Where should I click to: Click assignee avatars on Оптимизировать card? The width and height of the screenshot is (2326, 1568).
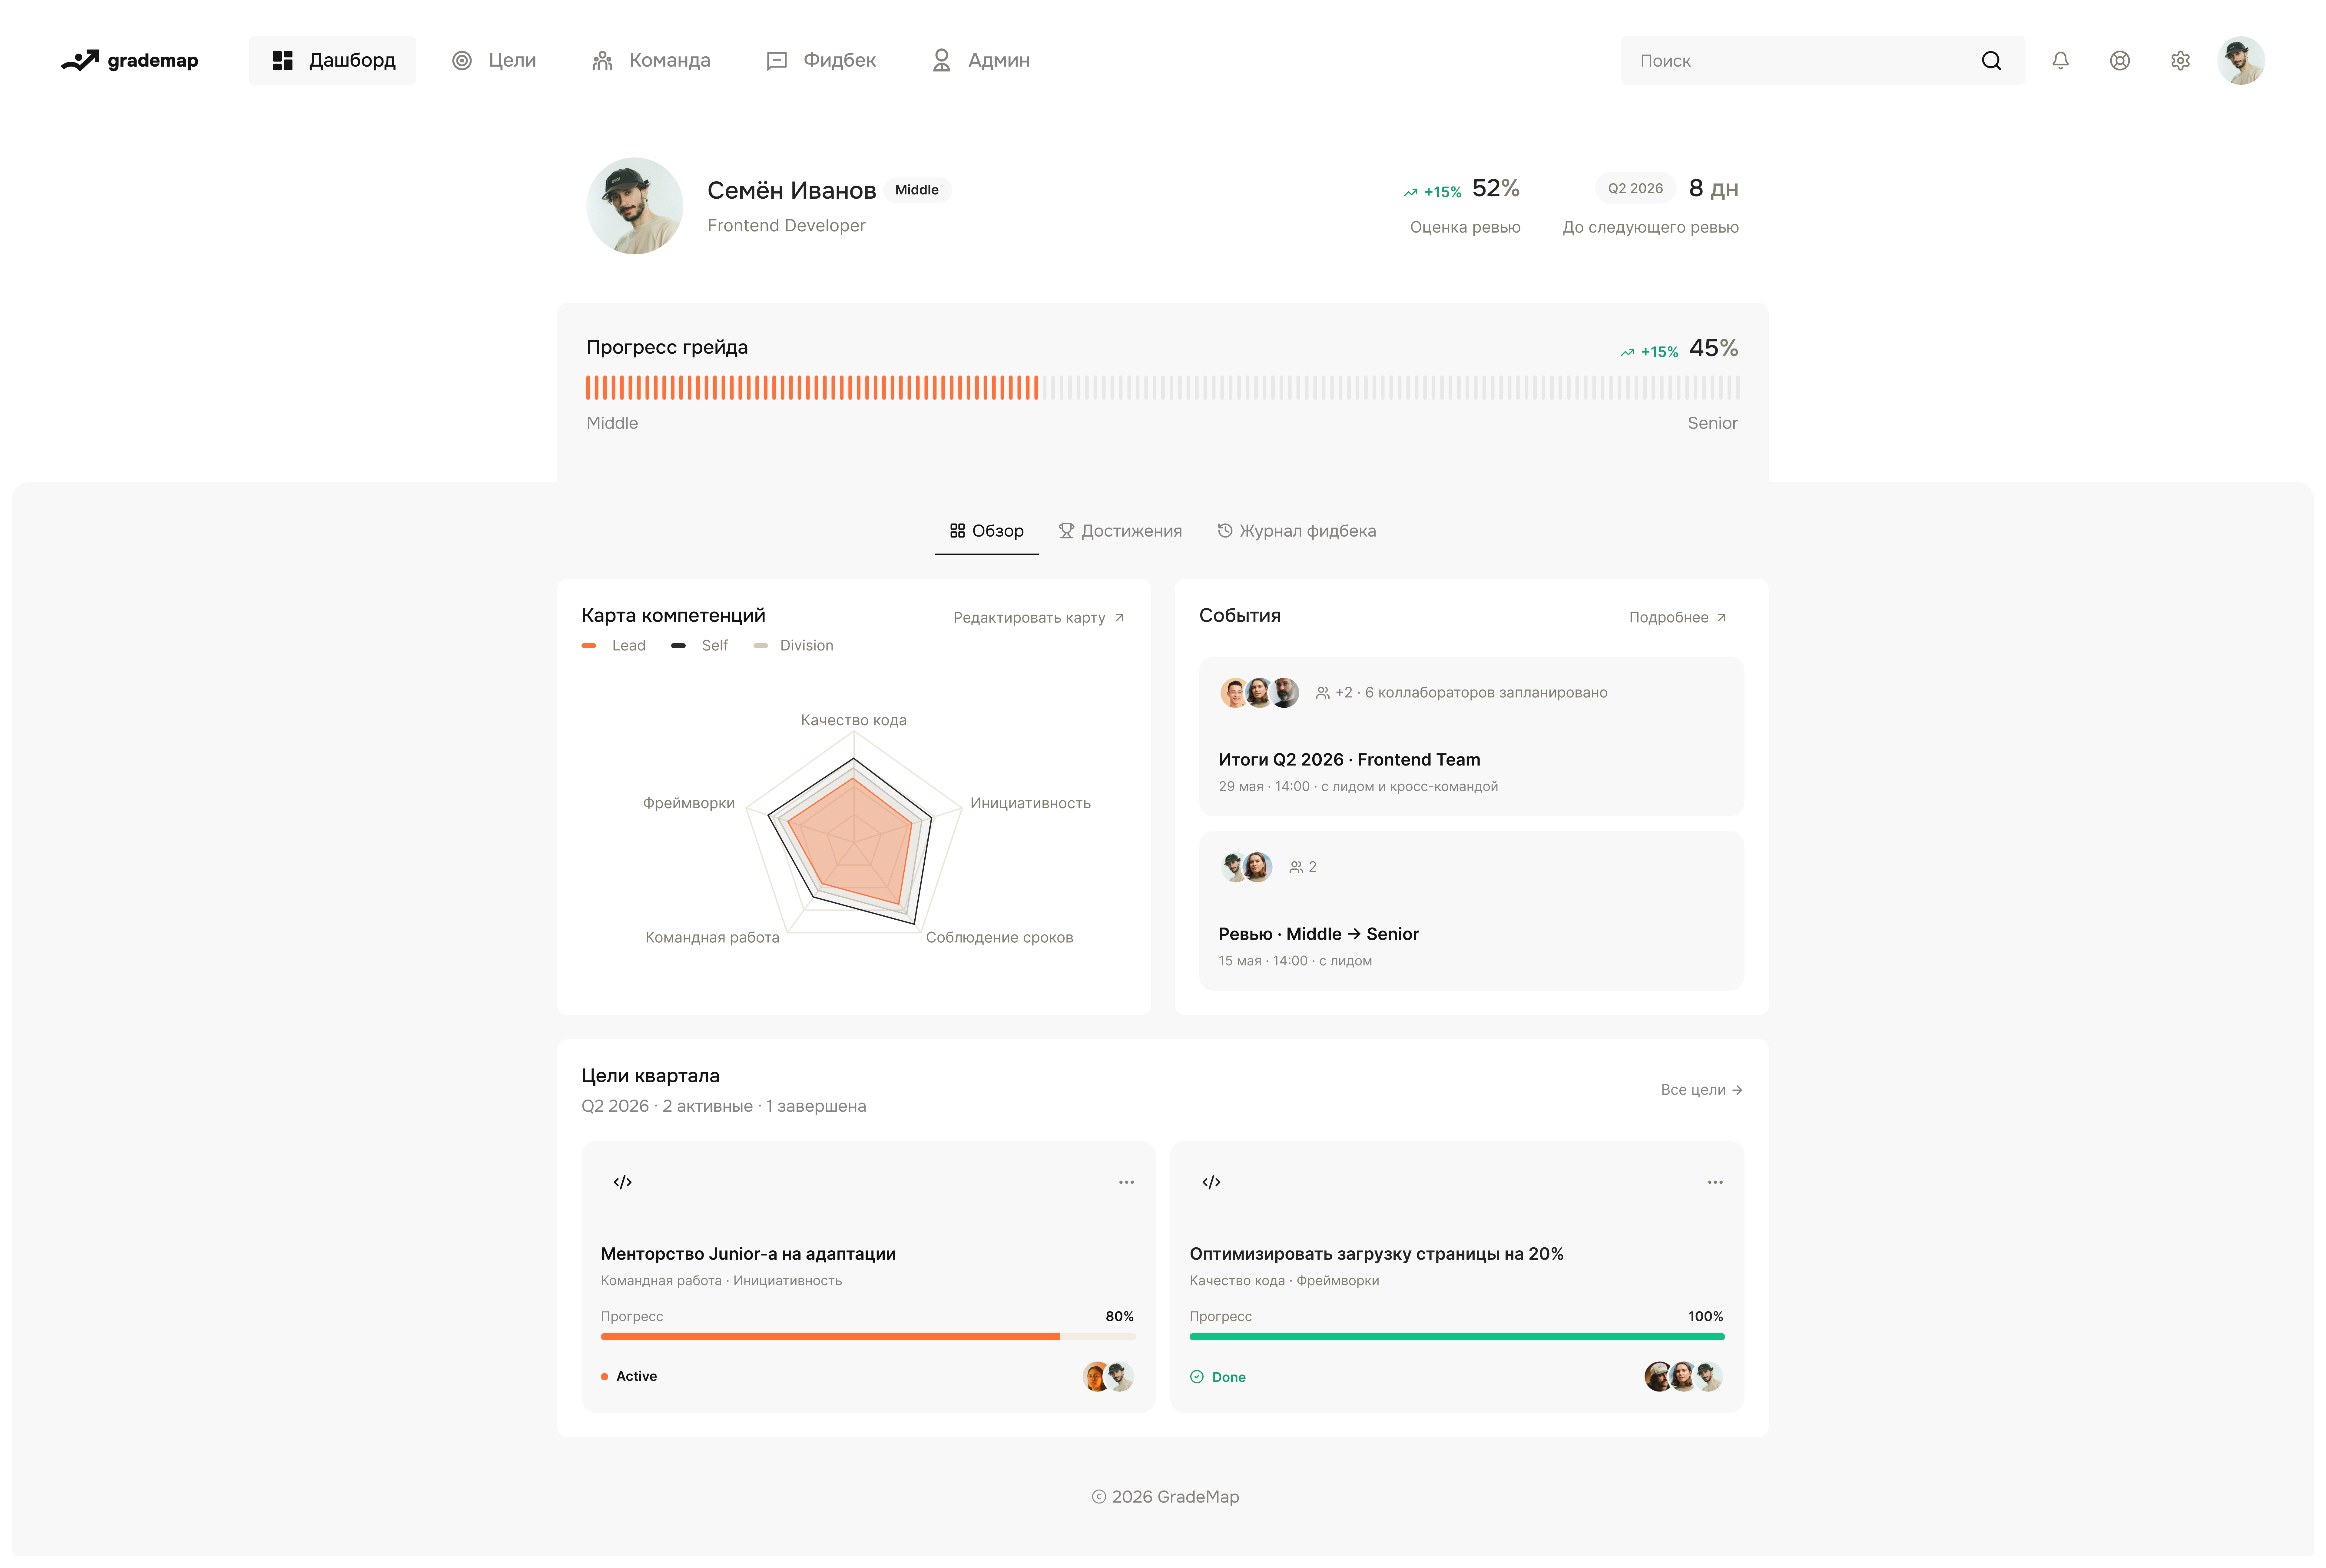pyautogui.click(x=1684, y=1377)
